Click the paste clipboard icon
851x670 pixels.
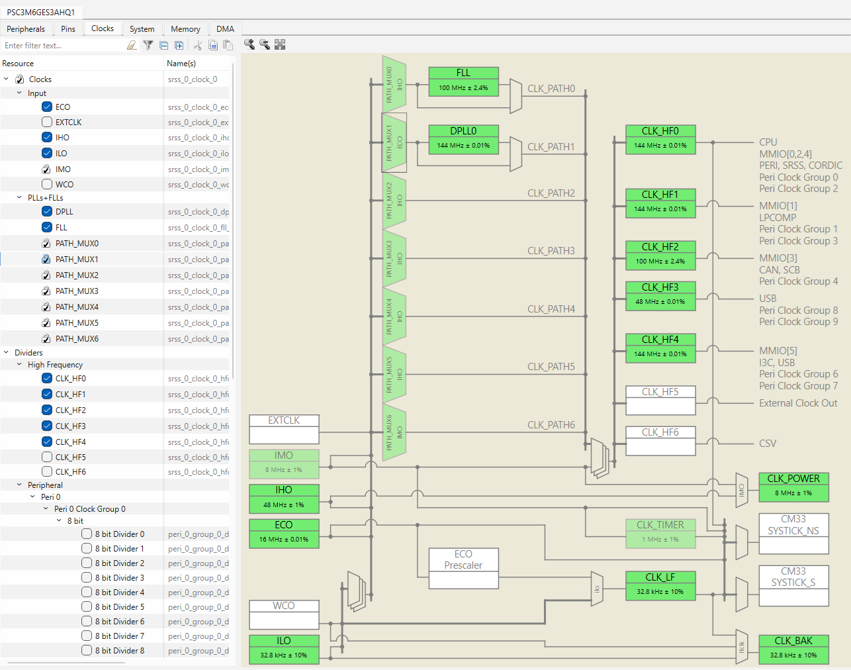(x=228, y=45)
